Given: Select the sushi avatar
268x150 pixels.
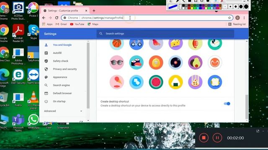Looking at the screenshot, I should point(136,62).
